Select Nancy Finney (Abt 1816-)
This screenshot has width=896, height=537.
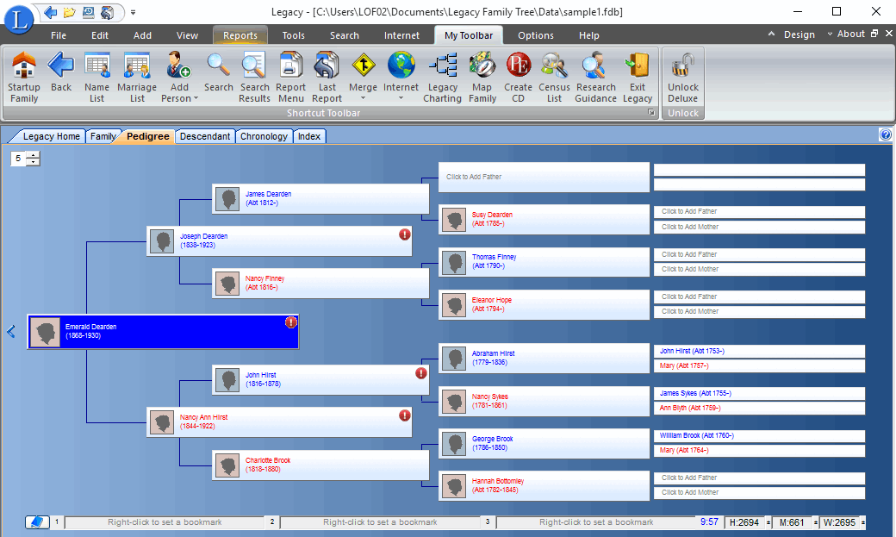click(320, 283)
